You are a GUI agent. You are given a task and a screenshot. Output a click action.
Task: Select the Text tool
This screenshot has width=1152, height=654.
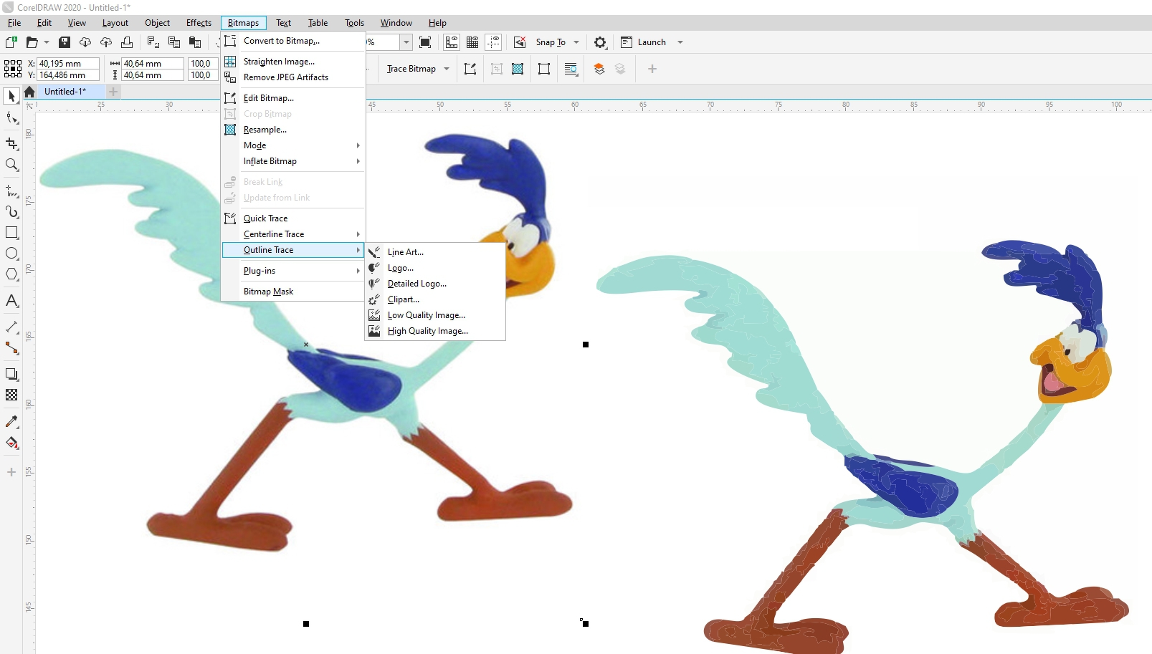tap(11, 301)
